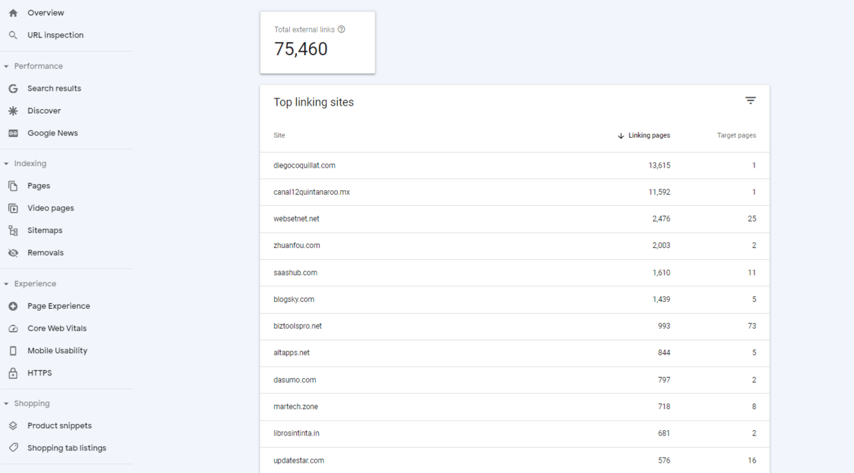Collapse the Experience section
The image size is (854, 473).
tap(6, 284)
